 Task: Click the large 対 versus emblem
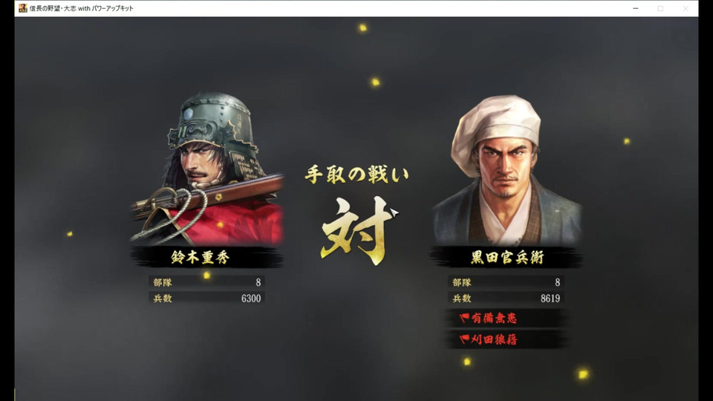(x=357, y=230)
